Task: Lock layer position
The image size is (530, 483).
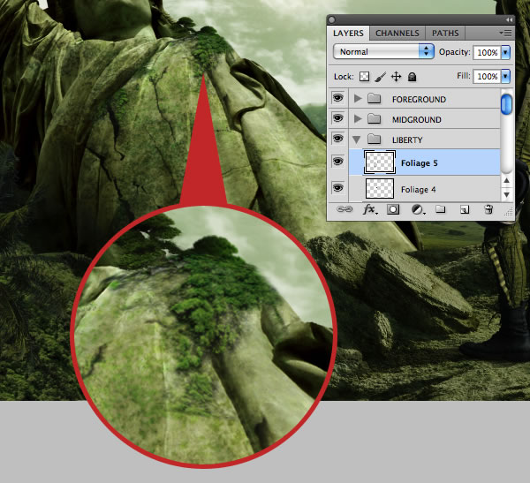Action: click(x=396, y=77)
